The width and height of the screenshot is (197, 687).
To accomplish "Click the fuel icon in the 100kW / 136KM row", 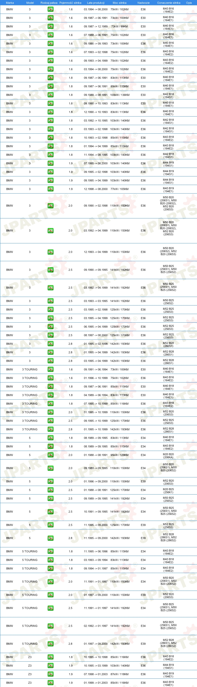I will click(50, 95).
